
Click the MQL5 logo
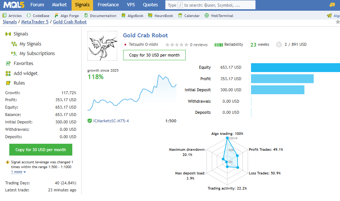pyautogui.click(x=14, y=5)
